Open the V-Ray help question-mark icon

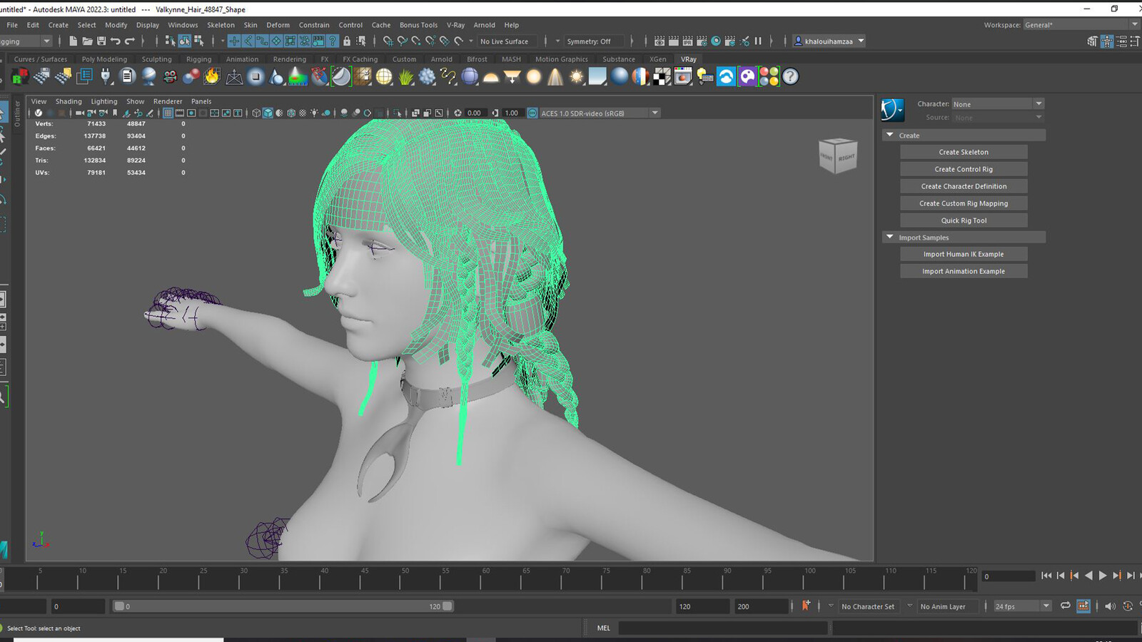790,76
